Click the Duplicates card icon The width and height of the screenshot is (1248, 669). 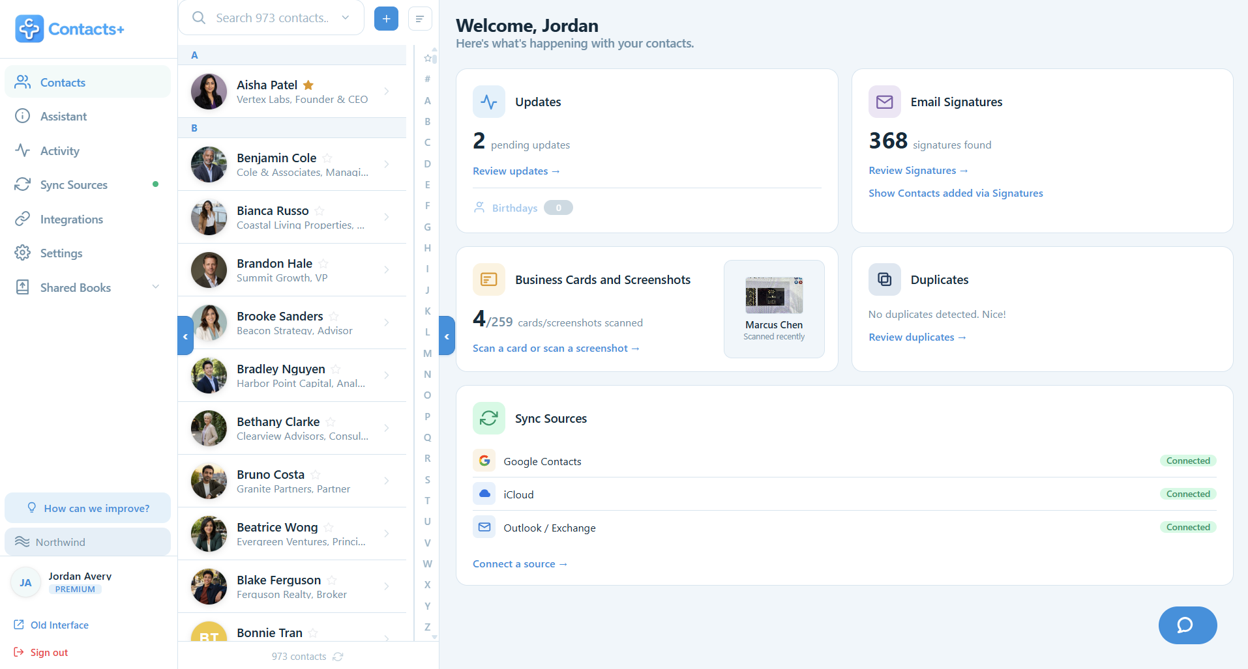pyautogui.click(x=885, y=279)
